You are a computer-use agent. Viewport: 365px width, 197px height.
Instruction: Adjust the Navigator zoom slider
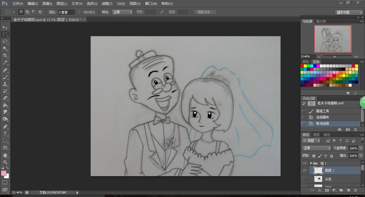pos(335,57)
